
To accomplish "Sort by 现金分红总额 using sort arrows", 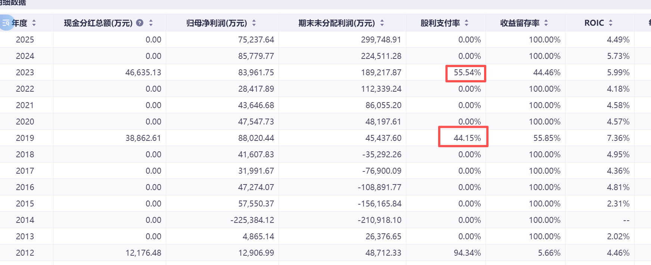I will (x=151, y=23).
